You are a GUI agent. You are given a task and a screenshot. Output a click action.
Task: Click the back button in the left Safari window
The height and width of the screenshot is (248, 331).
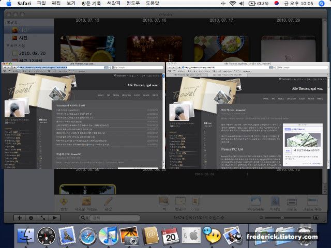(4, 68)
